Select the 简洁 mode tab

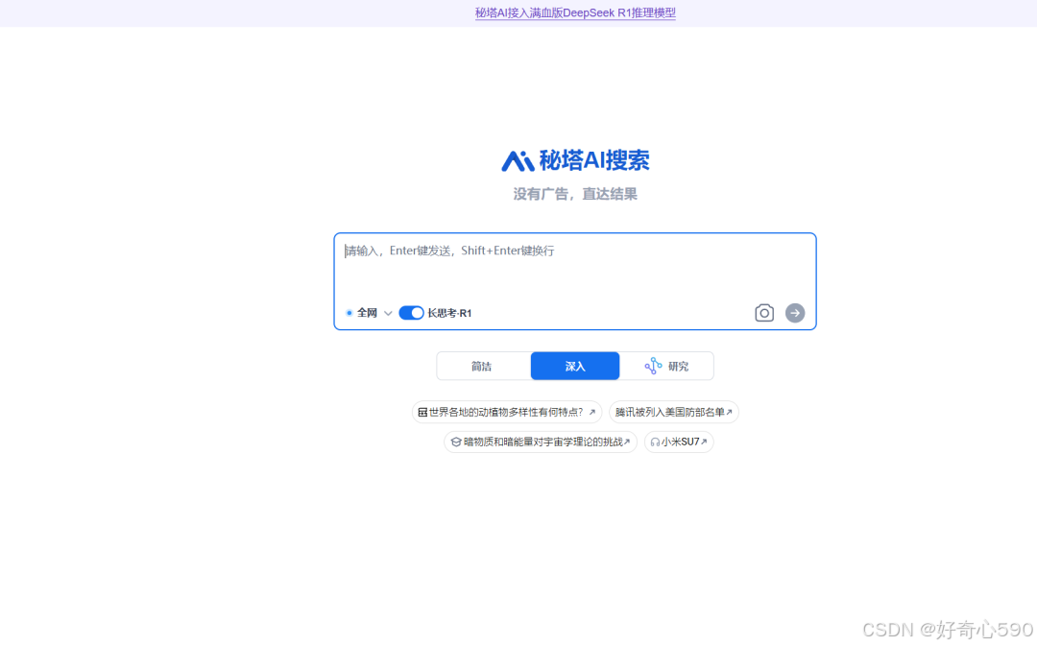483,367
